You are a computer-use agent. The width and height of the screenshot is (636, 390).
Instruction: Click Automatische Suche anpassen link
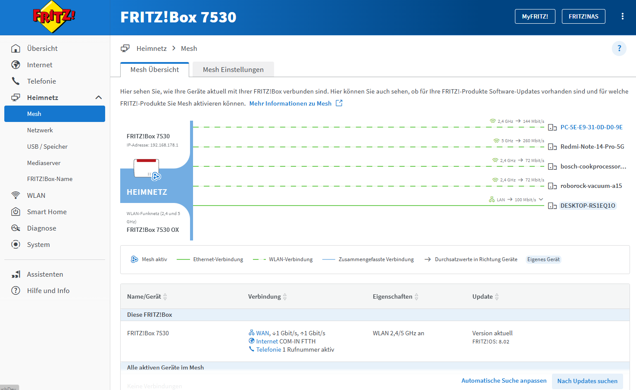tap(504, 381)
